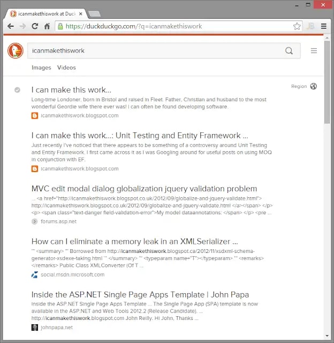Open the Chrome menu hamburger icon
334x343 pixels.
[x=323, y=26]
